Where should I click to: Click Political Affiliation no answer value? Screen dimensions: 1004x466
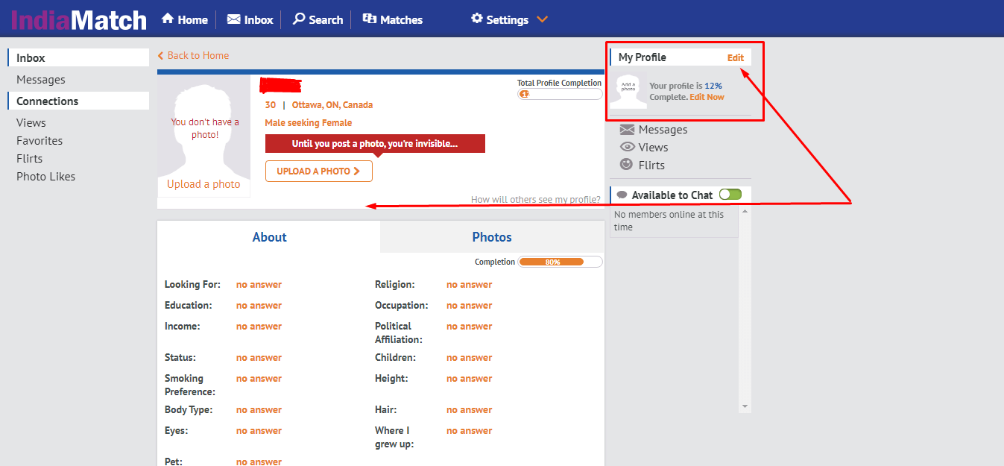(469, 327)
